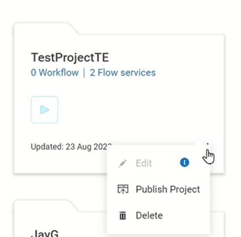Open the 0 Workflow link
This screenshot has height=237, width=241.
click(x=55, y=72)
